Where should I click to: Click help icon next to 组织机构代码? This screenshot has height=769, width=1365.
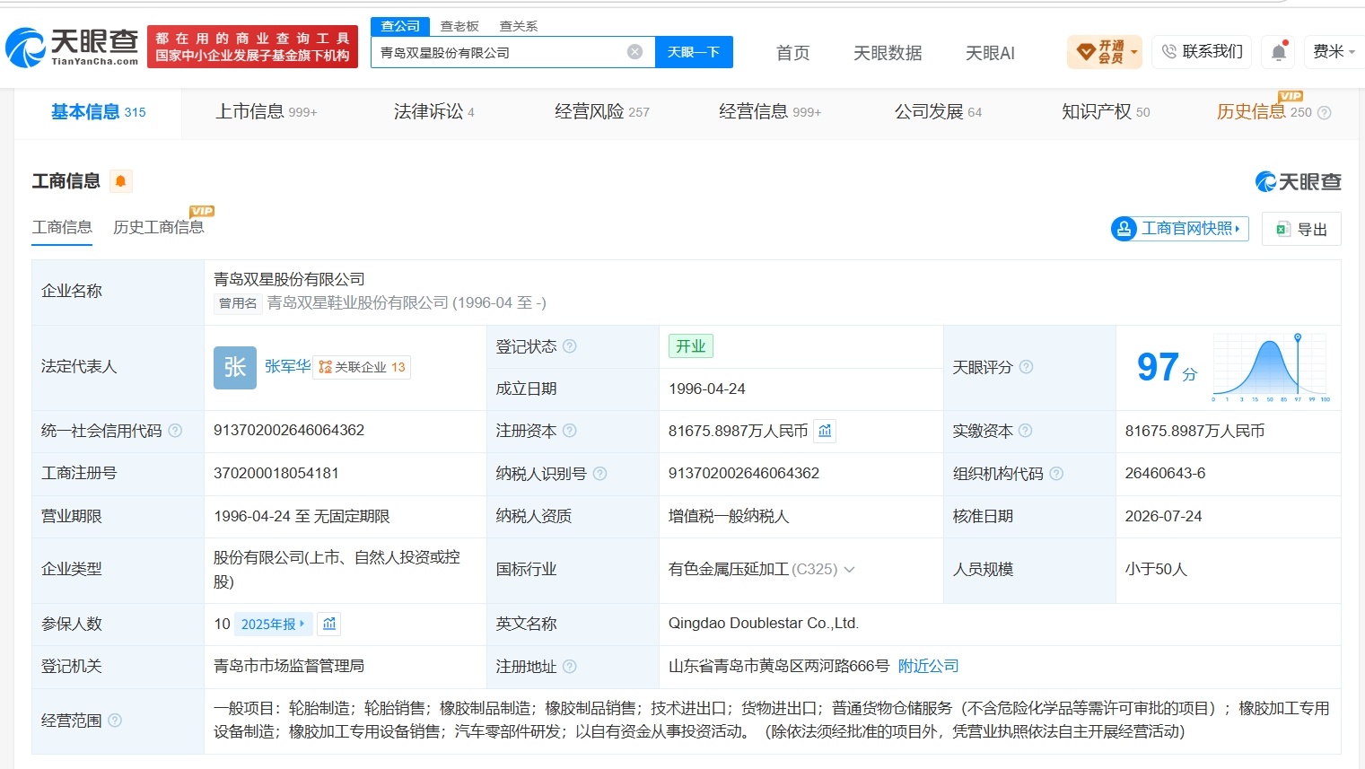point(1056,474)
